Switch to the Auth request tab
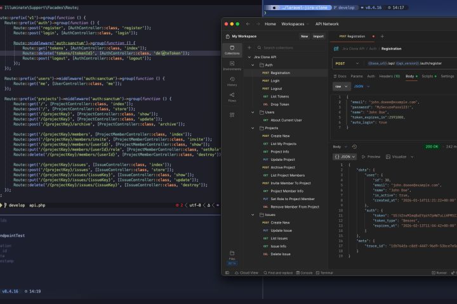The width and height of the screenshot is (457, 304). tap(371, 76)
